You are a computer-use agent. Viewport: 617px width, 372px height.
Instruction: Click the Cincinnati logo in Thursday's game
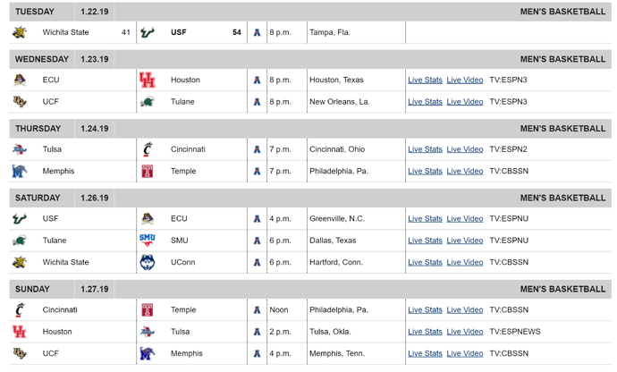pos(148,149)
